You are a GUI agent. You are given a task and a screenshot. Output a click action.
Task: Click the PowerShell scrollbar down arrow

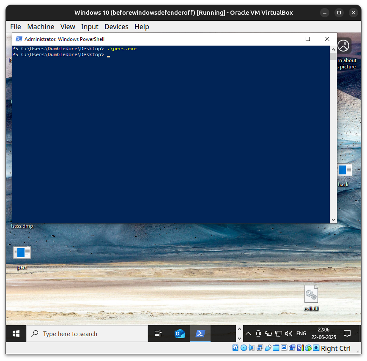pos(333,220)
